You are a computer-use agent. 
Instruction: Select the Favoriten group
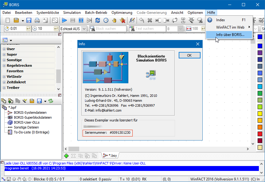click(x=15, y=71)
